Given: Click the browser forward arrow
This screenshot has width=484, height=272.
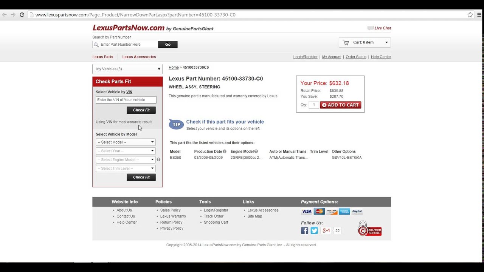Looking at the screenshot, I should [x=13, y=15].
